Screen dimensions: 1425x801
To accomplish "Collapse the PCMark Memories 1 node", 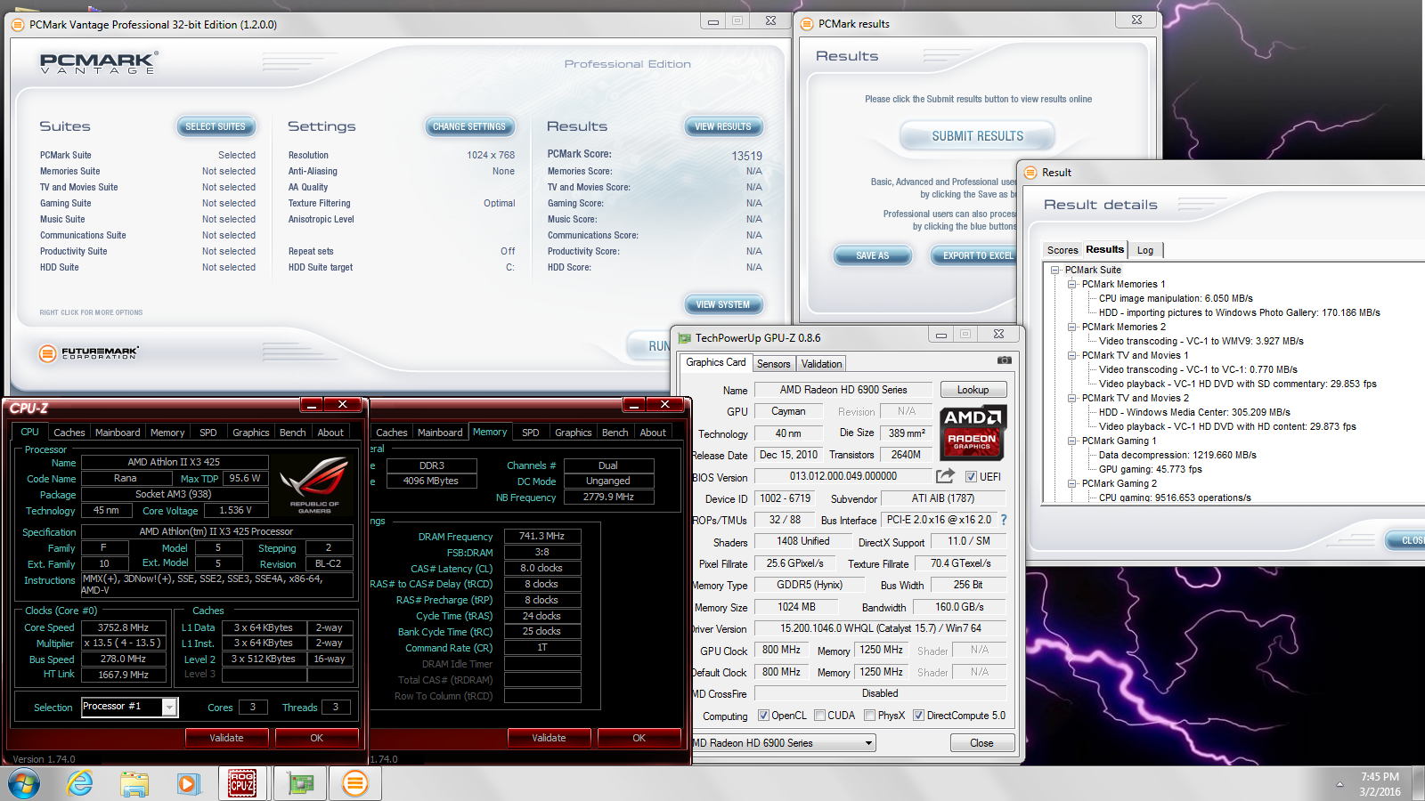I will 1072,284.
